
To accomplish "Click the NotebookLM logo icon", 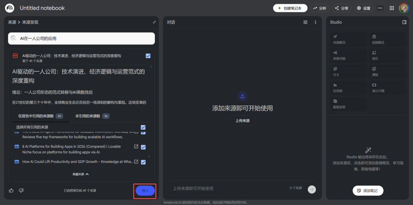I will coord(10,8).
